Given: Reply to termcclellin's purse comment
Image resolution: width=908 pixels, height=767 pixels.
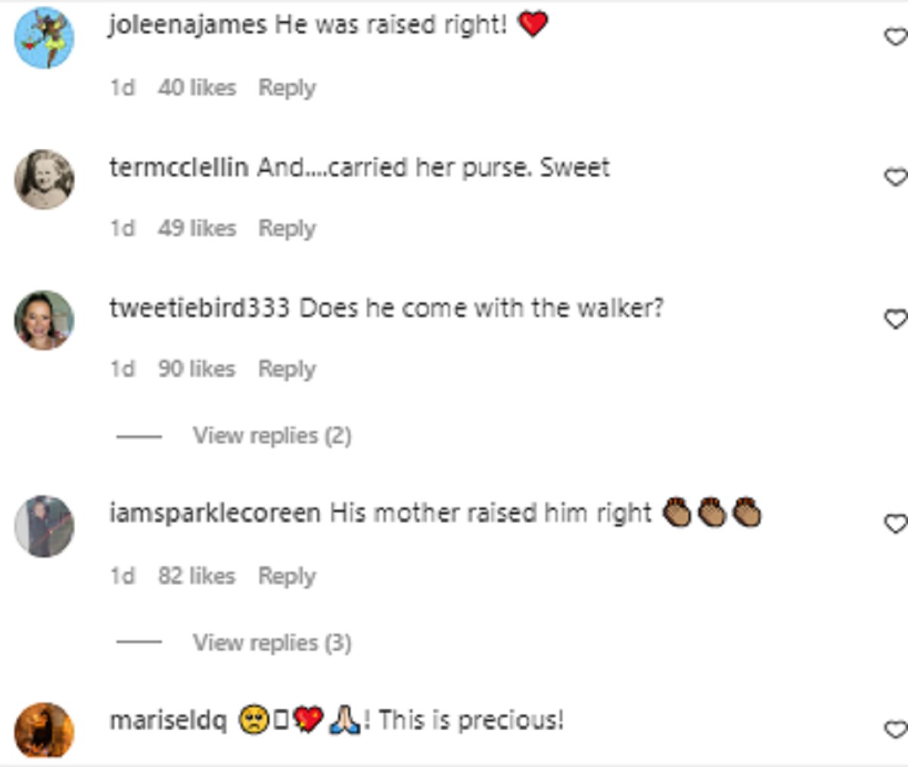Looking at the screenshot, I should point(287,228).
